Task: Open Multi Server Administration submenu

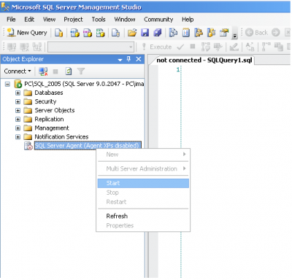Action: pos(143,168)
